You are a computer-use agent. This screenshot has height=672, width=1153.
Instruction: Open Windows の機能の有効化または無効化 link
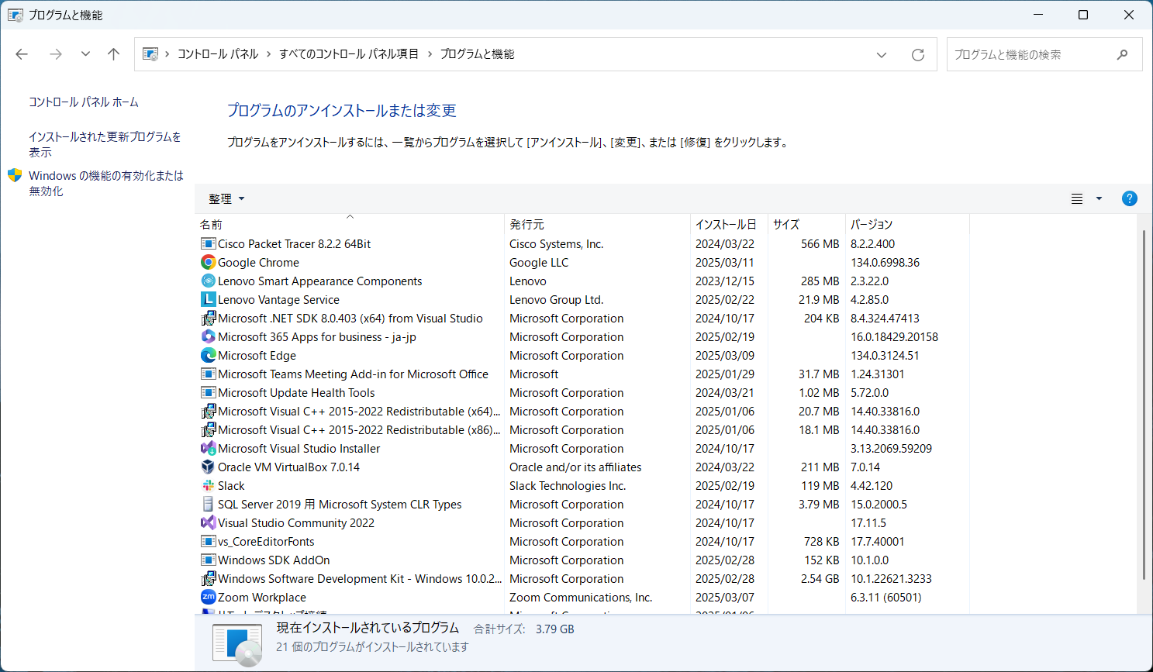tap(106, 184)
